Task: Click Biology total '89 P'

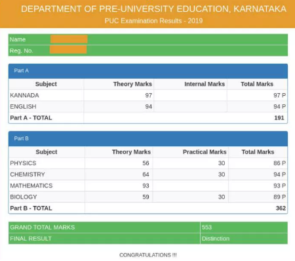Action: pos(279,197)
